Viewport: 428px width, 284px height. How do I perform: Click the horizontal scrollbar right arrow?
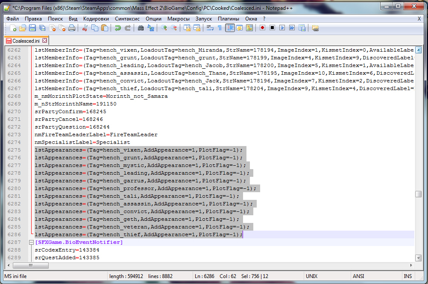point(411,265)
